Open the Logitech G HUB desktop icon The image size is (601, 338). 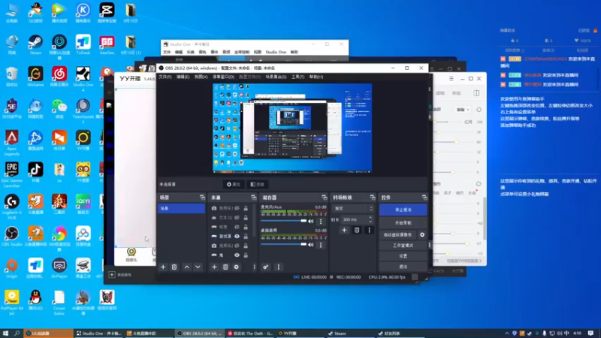tap(11, 207)
